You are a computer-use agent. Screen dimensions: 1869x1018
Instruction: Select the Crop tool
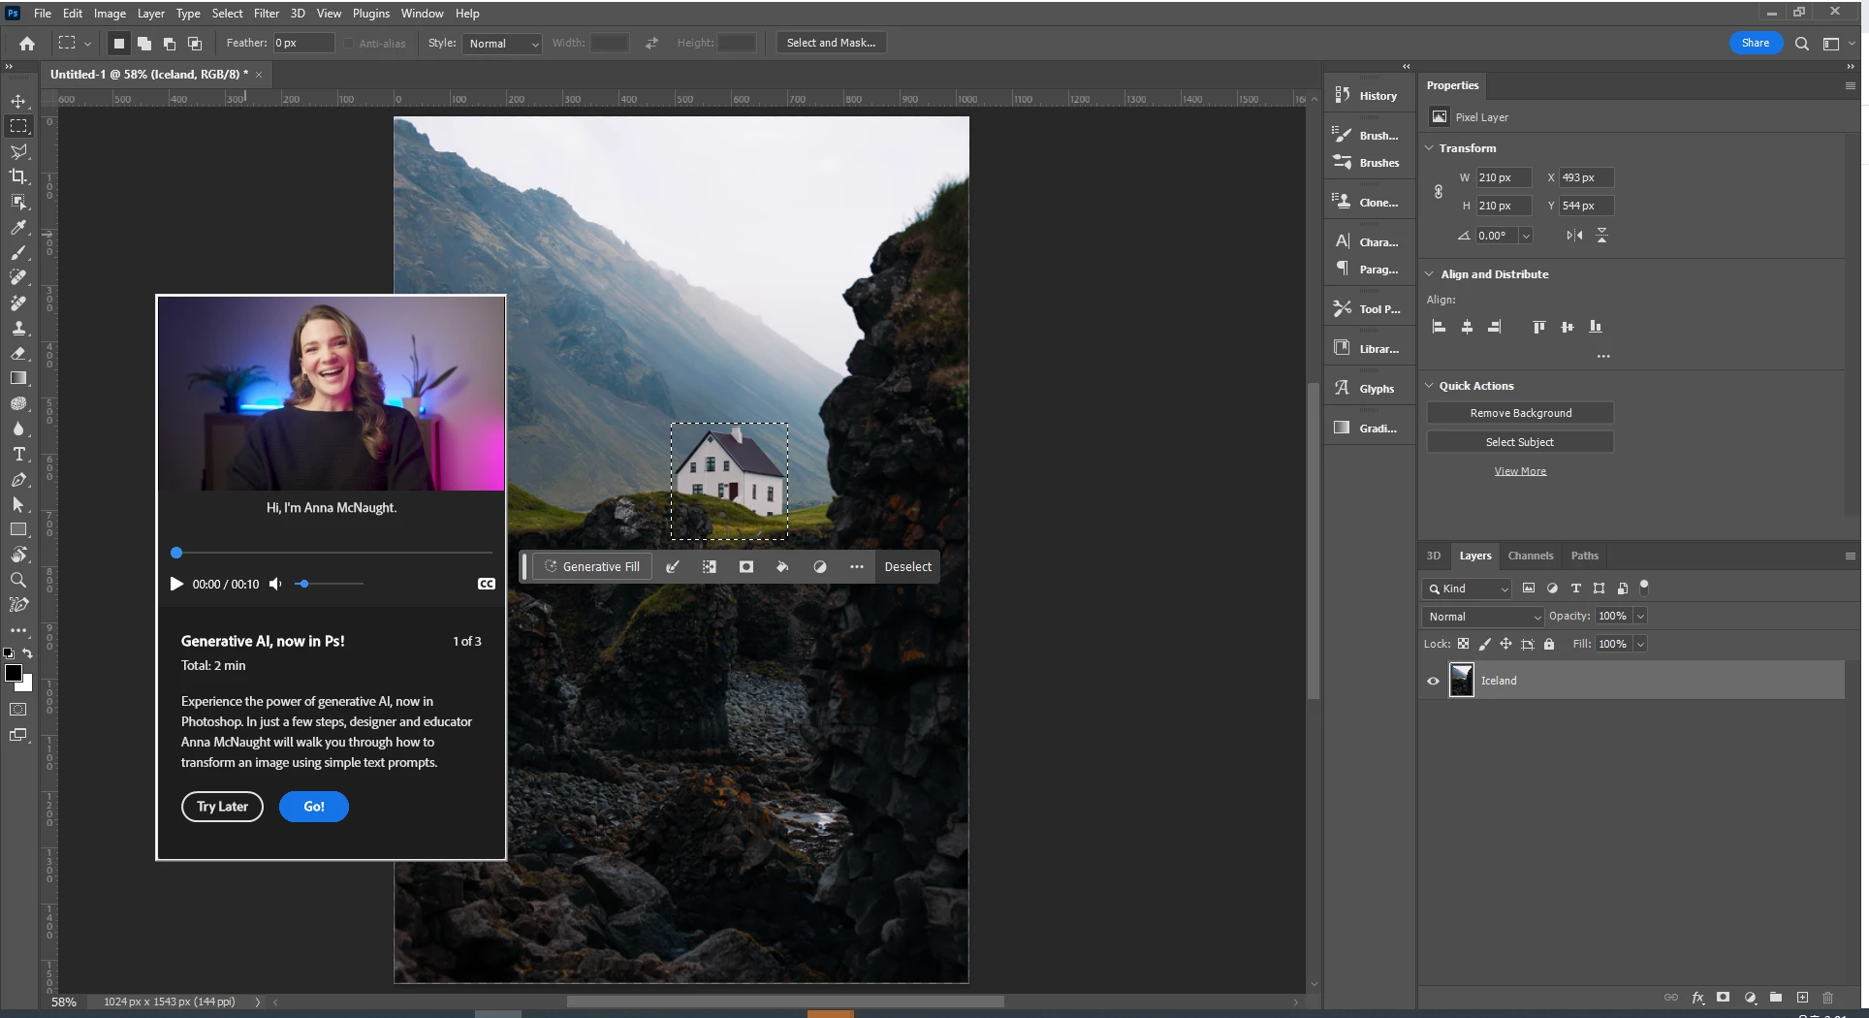click(x=18, y=176)
